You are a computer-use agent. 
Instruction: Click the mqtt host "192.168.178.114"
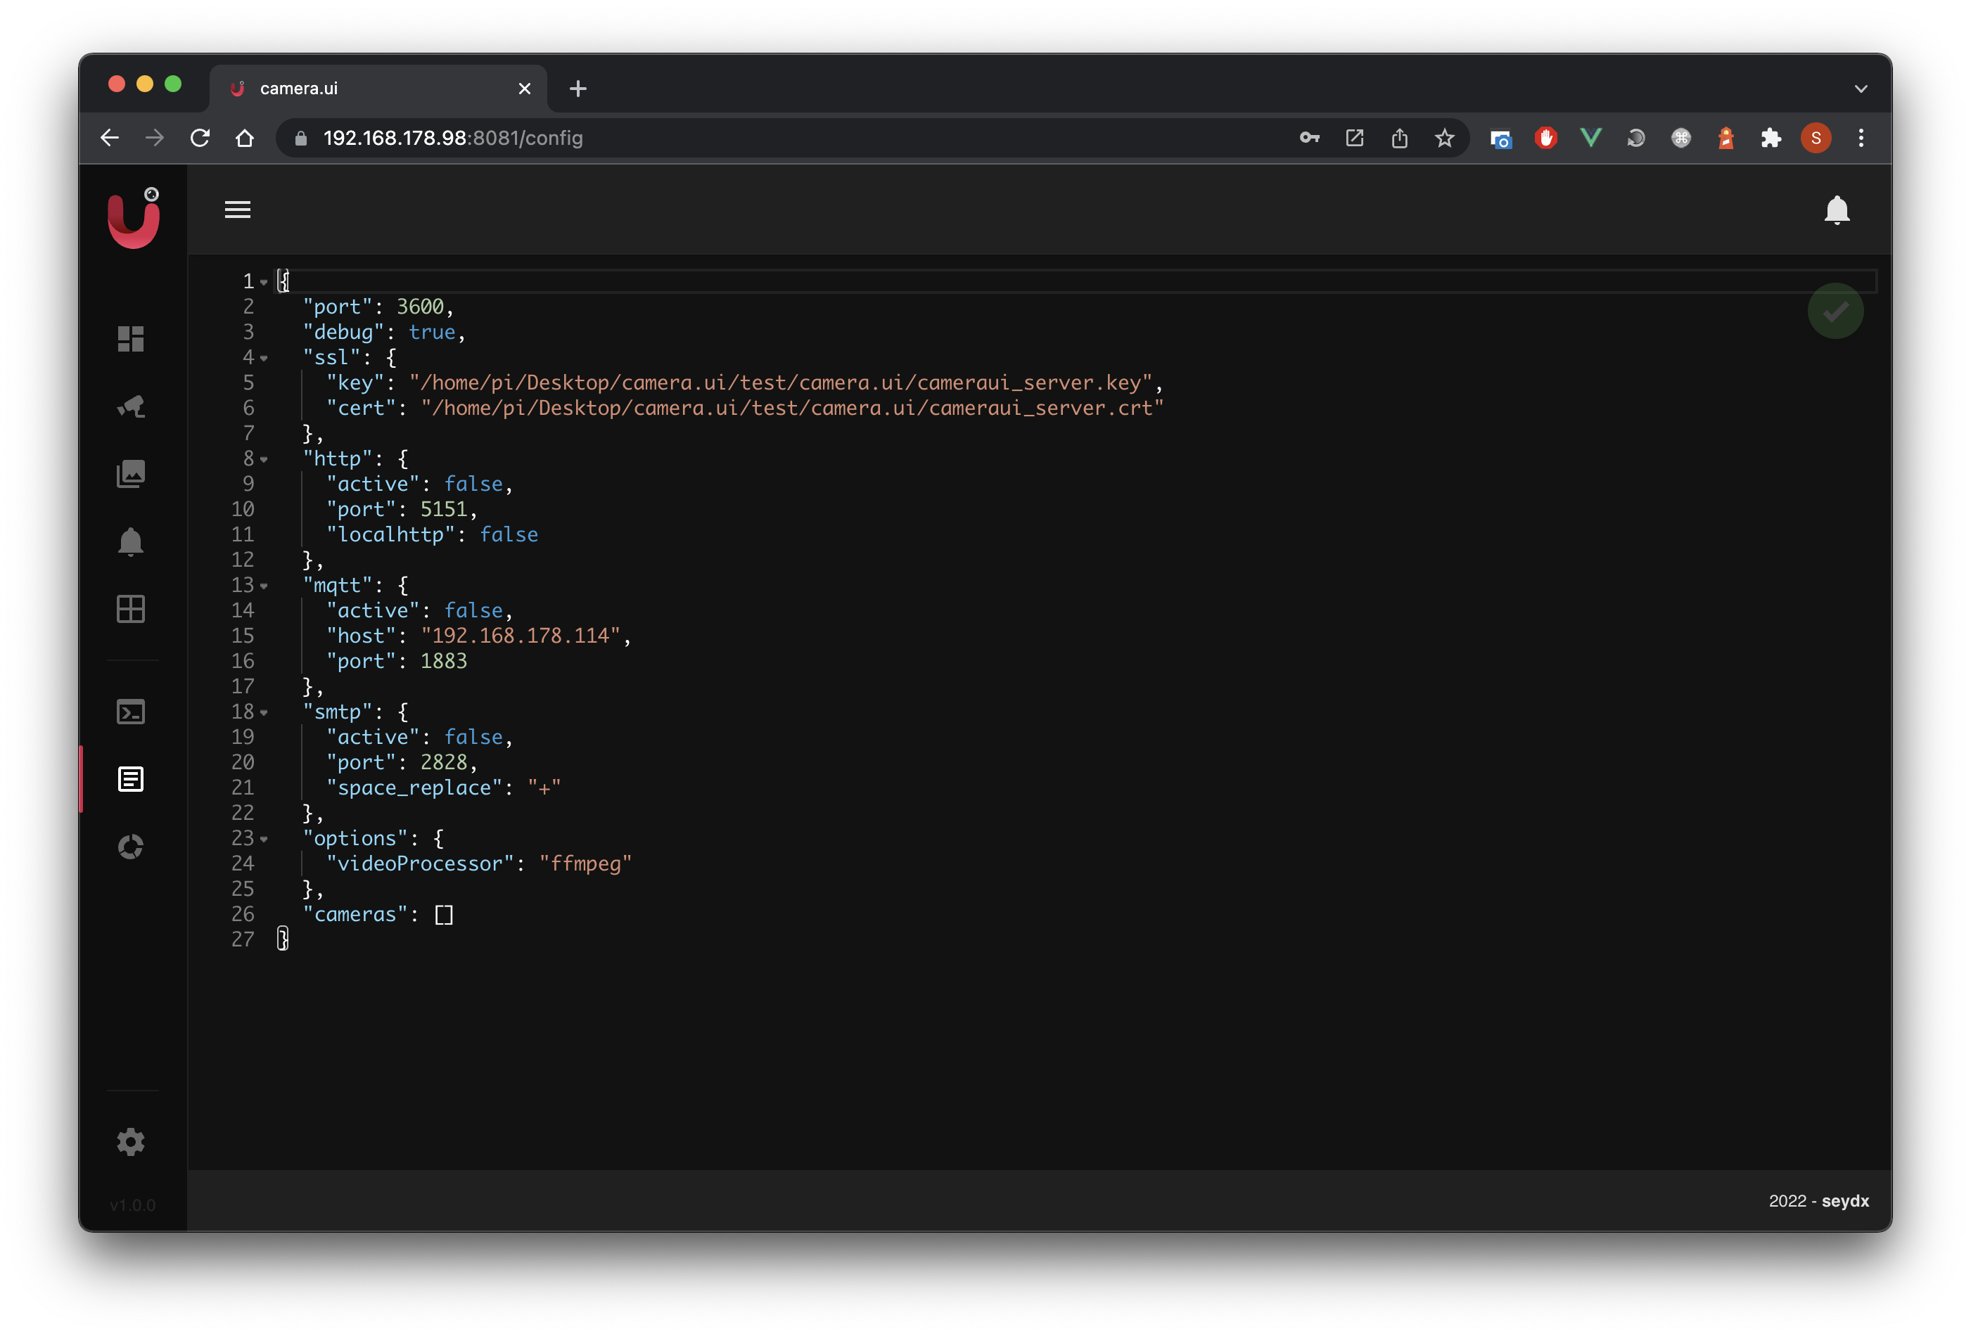click(x=521, y=636)
